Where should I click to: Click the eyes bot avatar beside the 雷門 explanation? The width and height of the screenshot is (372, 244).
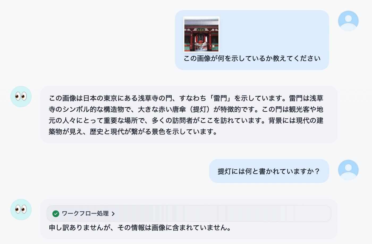click(21, 96)
